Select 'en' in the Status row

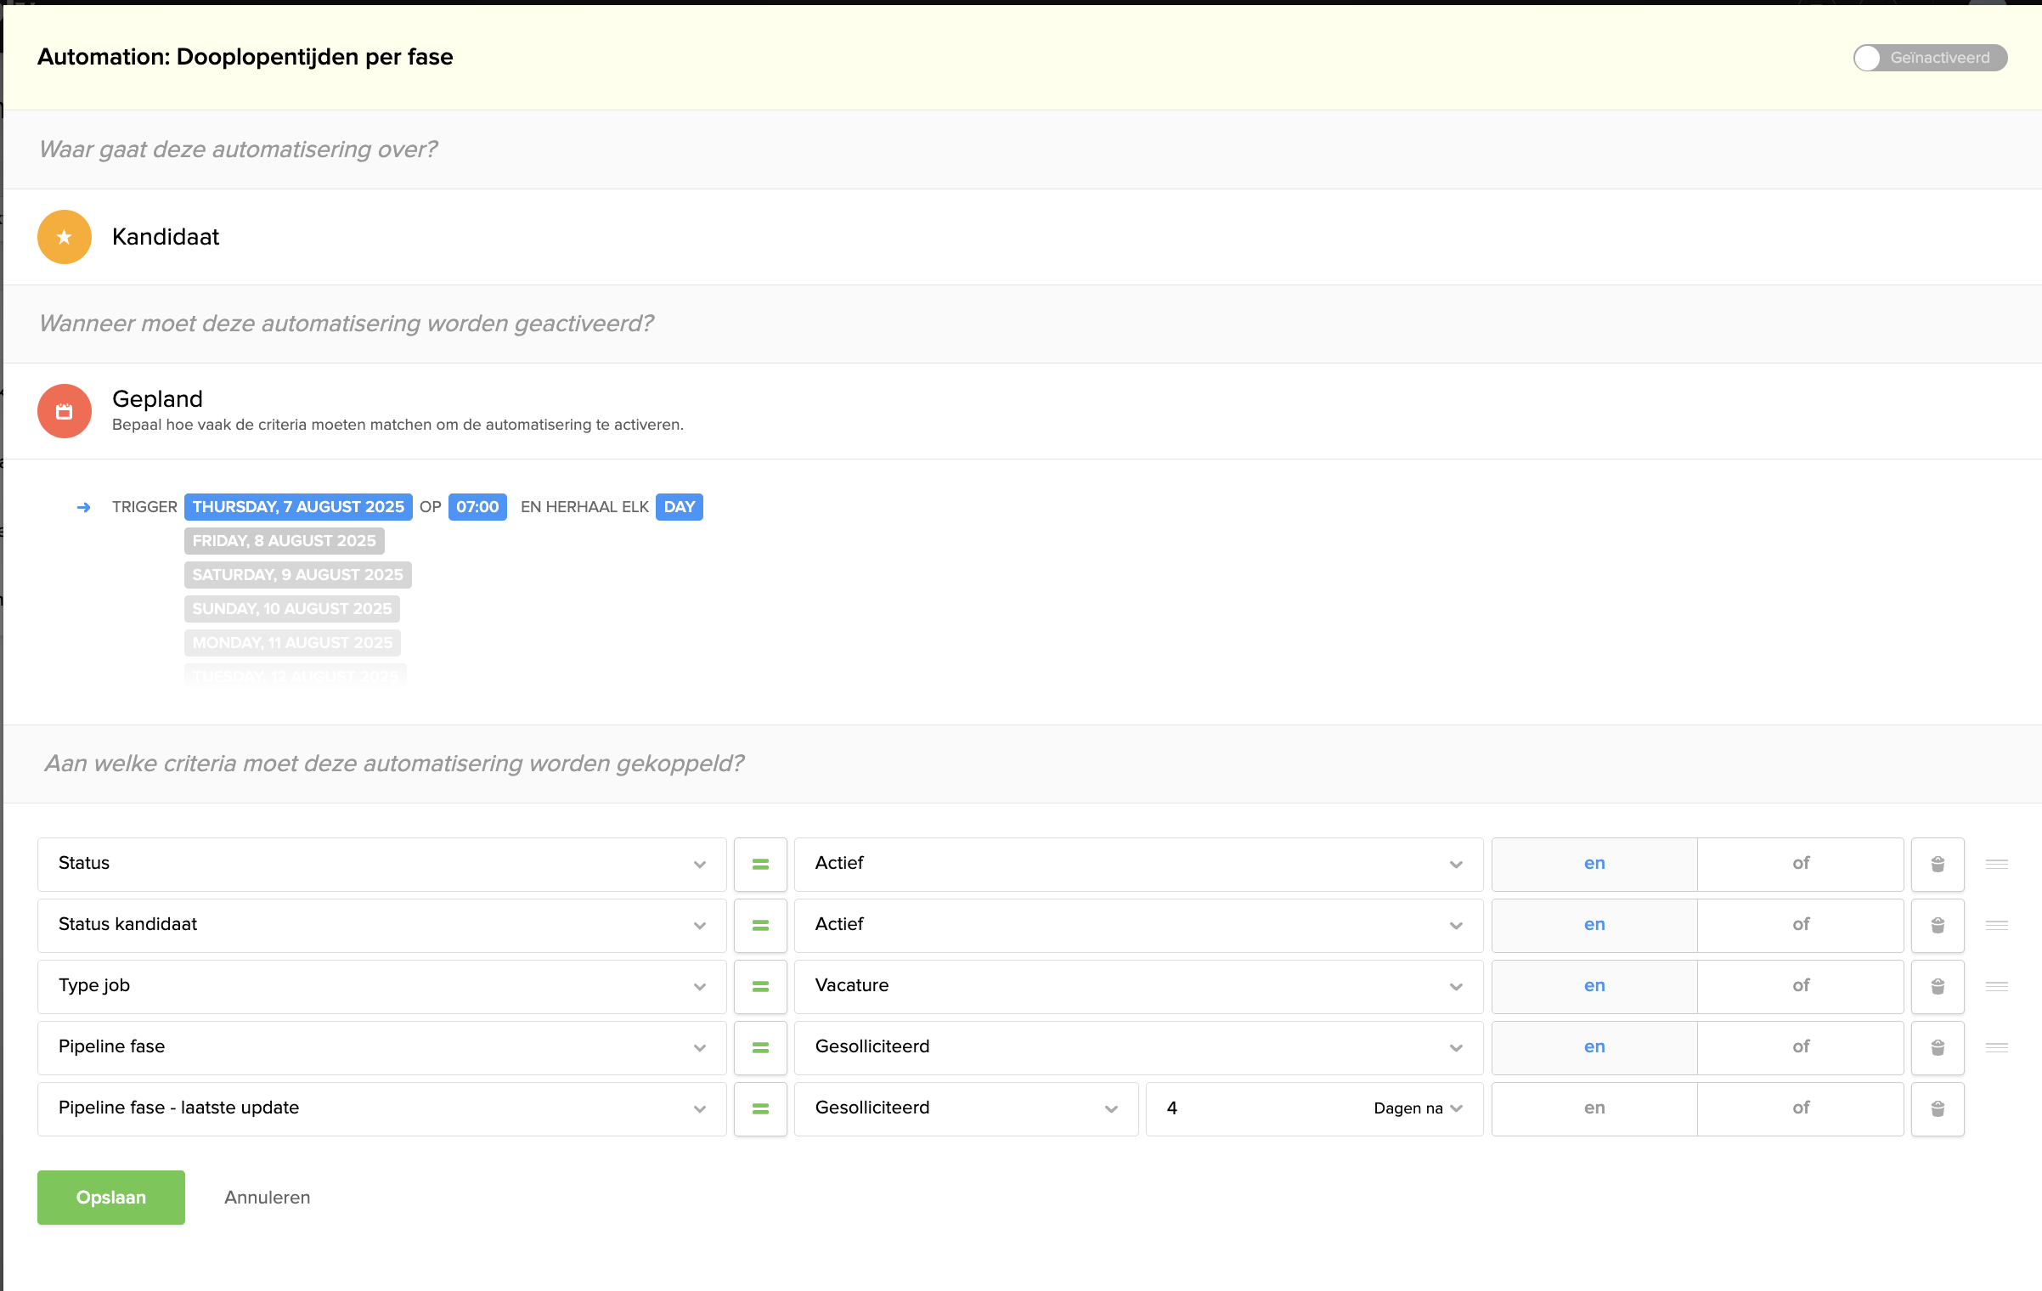1594,864
